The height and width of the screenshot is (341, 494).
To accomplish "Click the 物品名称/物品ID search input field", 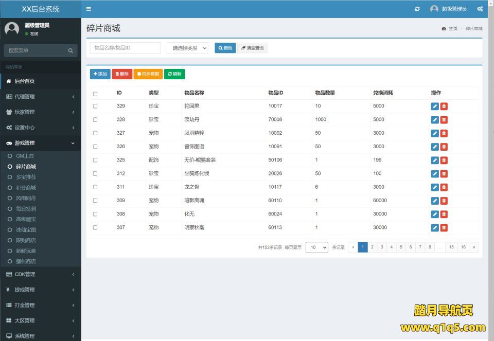I will click(125, 48).
